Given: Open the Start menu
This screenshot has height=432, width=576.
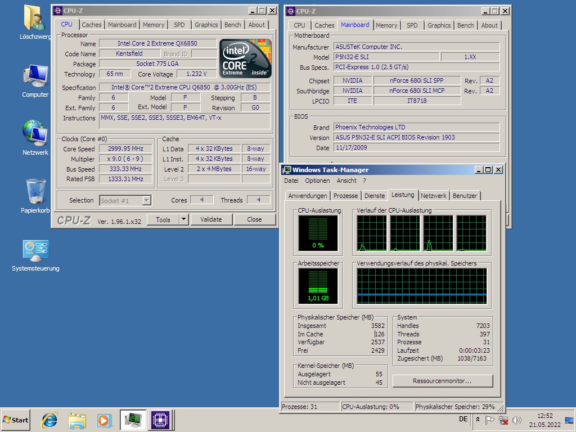Looking at the screenshot, I should (16, 420).
